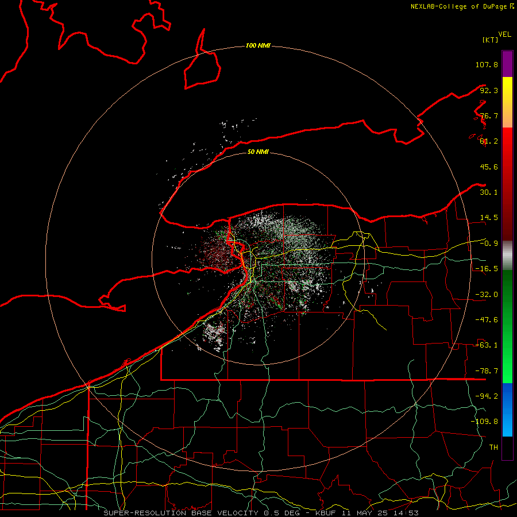
Task: Click the 107.8 legend value
Action: coord(487,64)
